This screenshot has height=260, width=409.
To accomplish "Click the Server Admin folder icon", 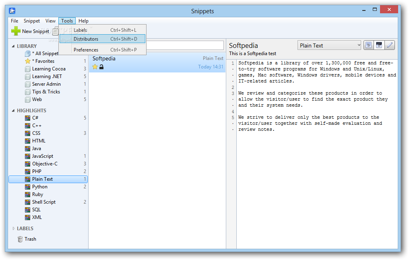I will (x=27, y=84).
